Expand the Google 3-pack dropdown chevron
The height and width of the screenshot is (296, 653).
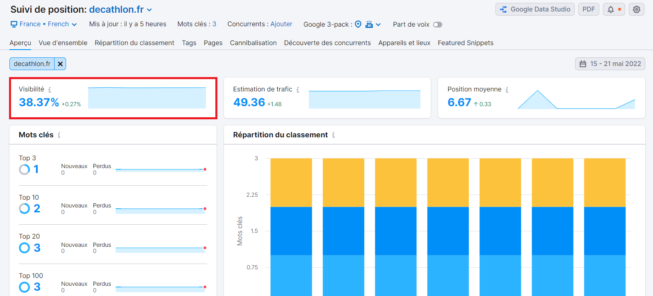[378, 25]
